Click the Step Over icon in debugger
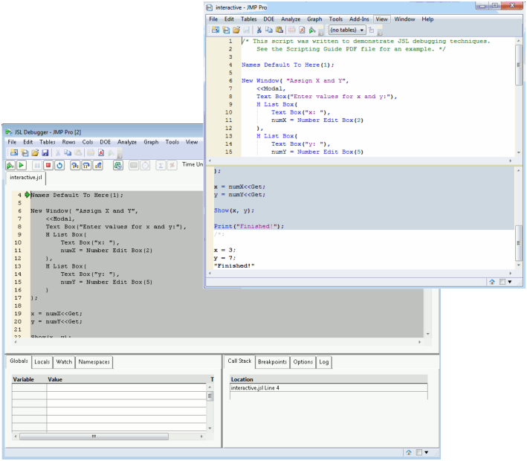This screenshot has width=527, height=461. click(x=86, y=165)
